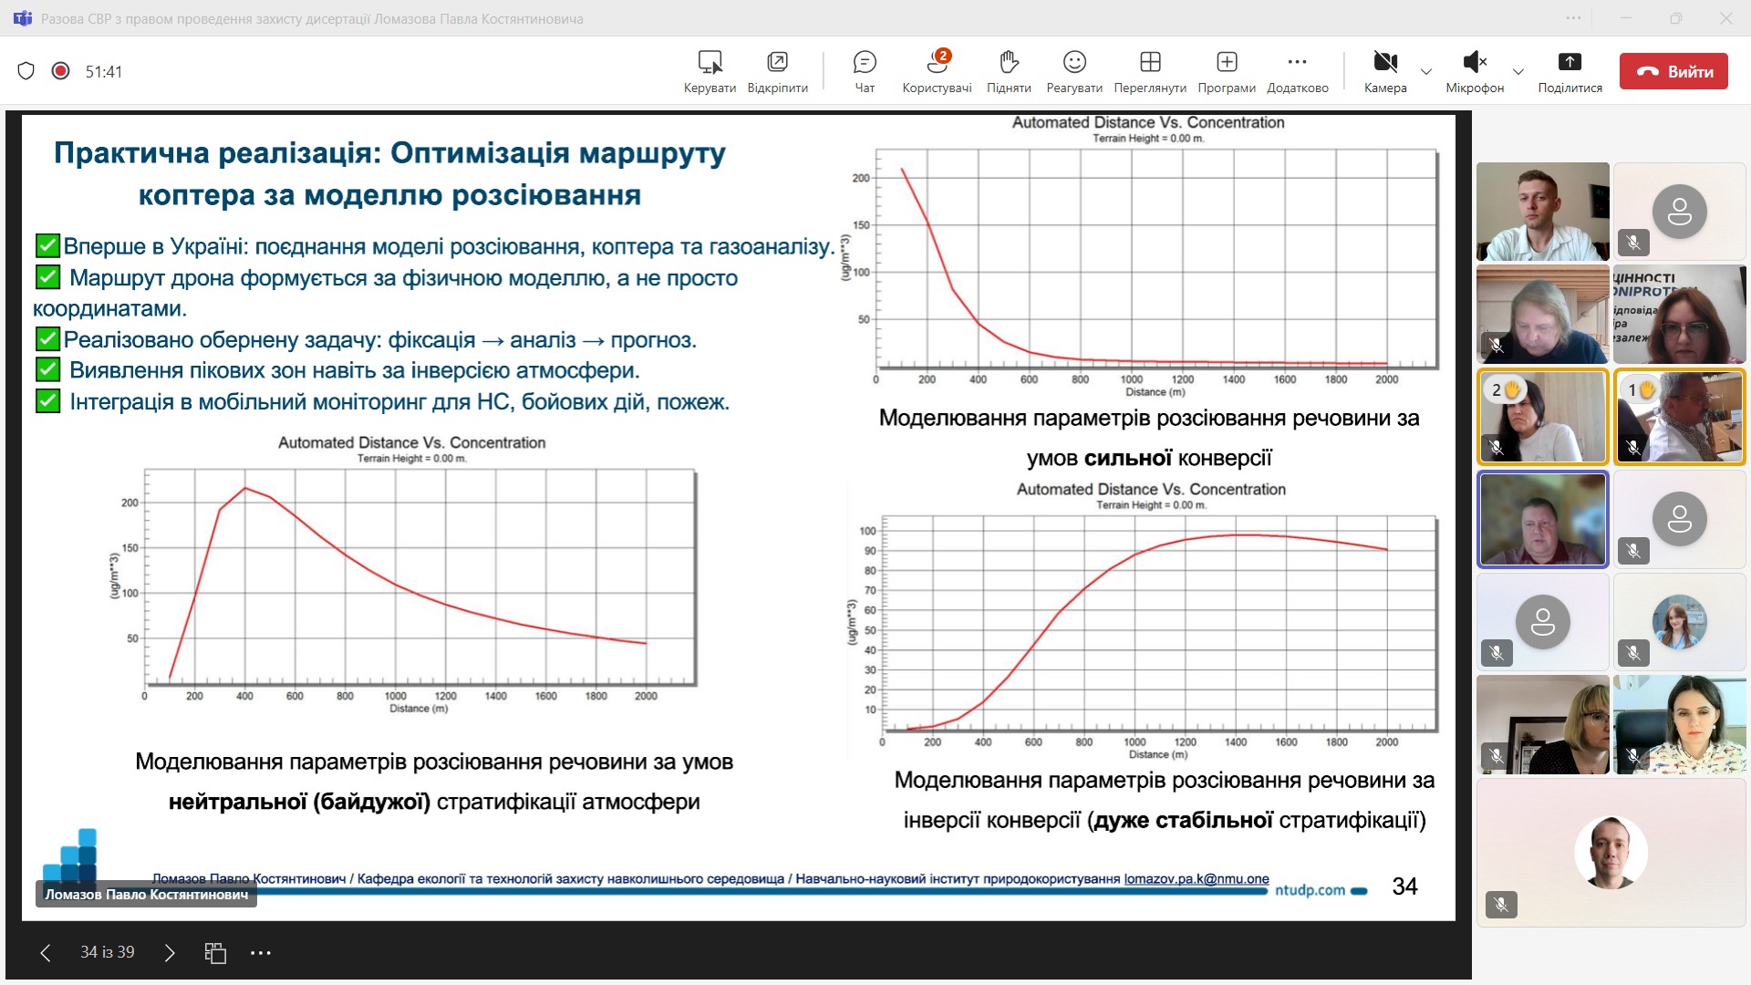Click the Керувати (take control) icon
Viewport: 1751px width, 985px height.
coord(710,71)
